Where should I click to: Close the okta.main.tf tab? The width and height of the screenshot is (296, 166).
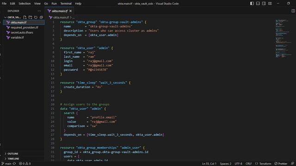[x=71, y=11]
